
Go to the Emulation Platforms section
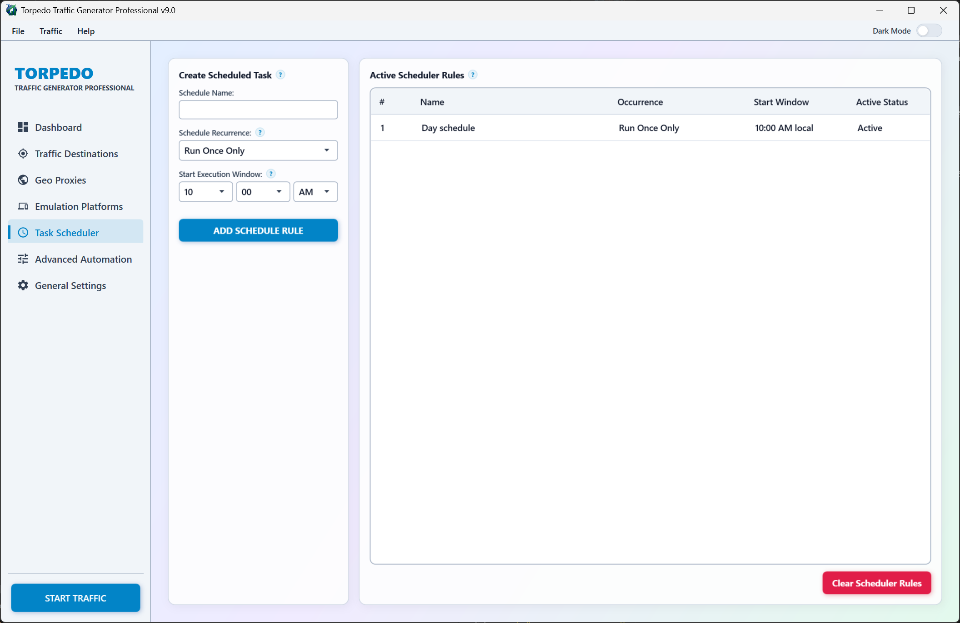point(75,206)
